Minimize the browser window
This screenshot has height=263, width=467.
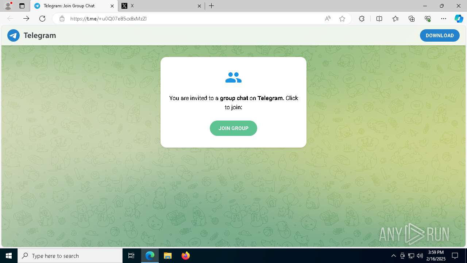(425, 6)
